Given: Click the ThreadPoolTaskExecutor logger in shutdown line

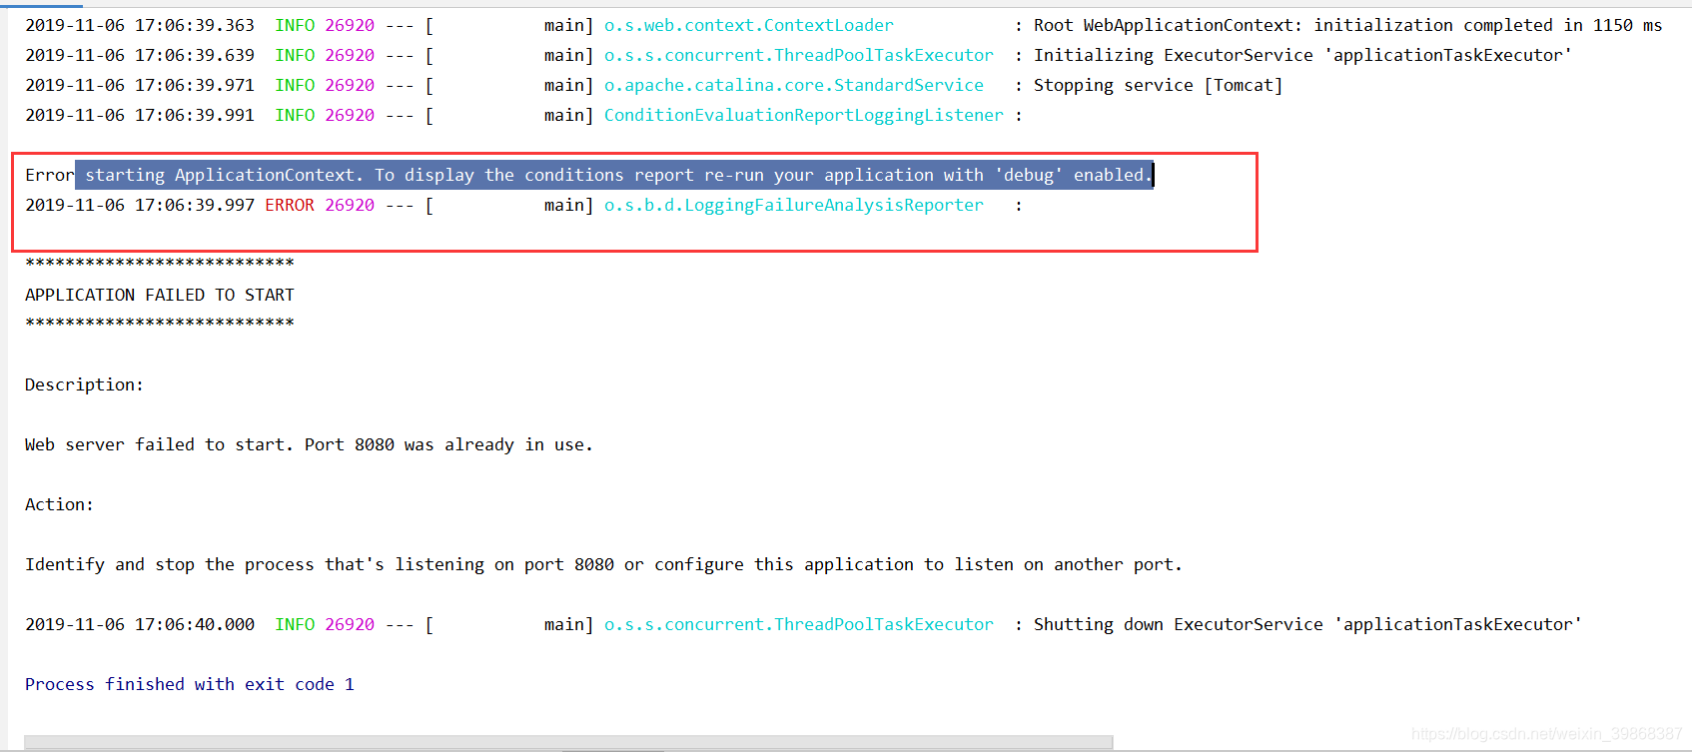Looking at the screenshot, I should pyautogui.click(x=798, y=624).
